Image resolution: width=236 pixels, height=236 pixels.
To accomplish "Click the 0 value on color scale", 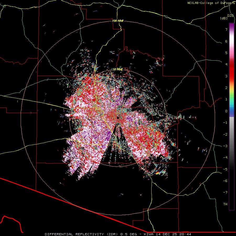I will (x=226, y=111).
